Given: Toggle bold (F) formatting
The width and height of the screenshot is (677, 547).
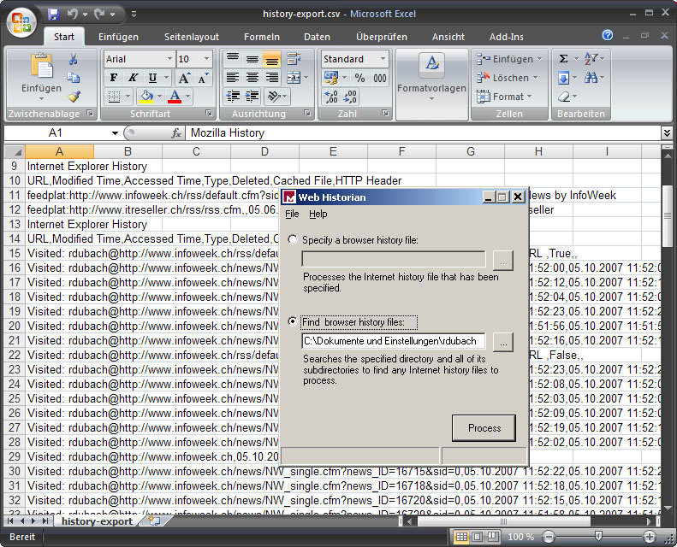Looking at the screenshot, I should pos(114,78).
